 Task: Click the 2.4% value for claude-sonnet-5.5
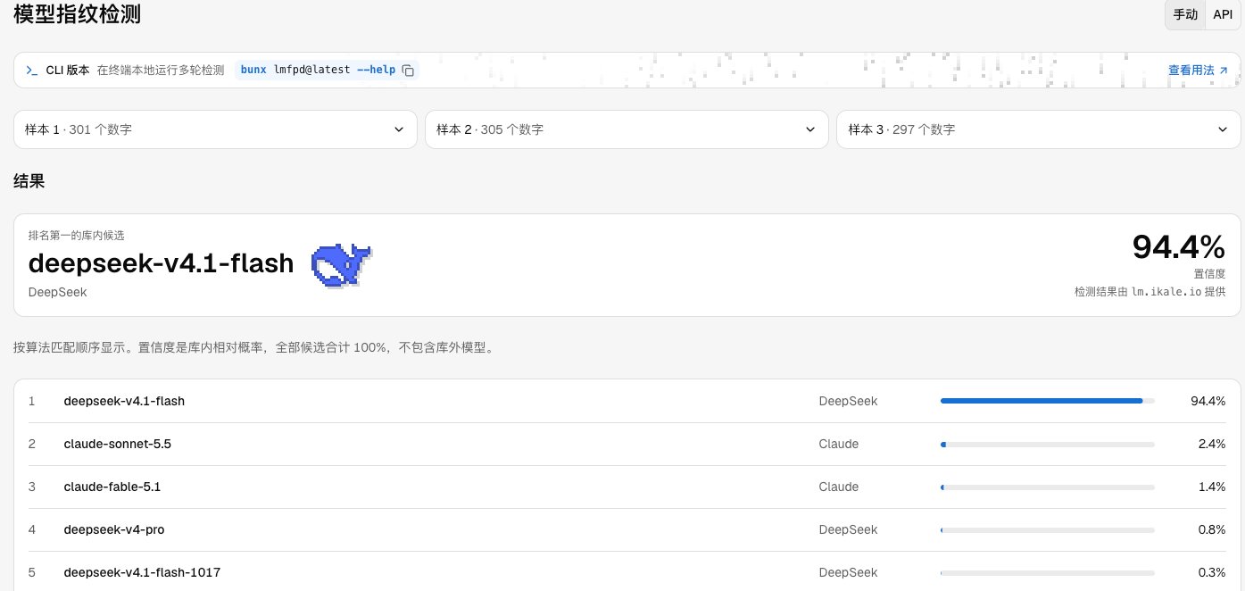[x=1212, y=444]
